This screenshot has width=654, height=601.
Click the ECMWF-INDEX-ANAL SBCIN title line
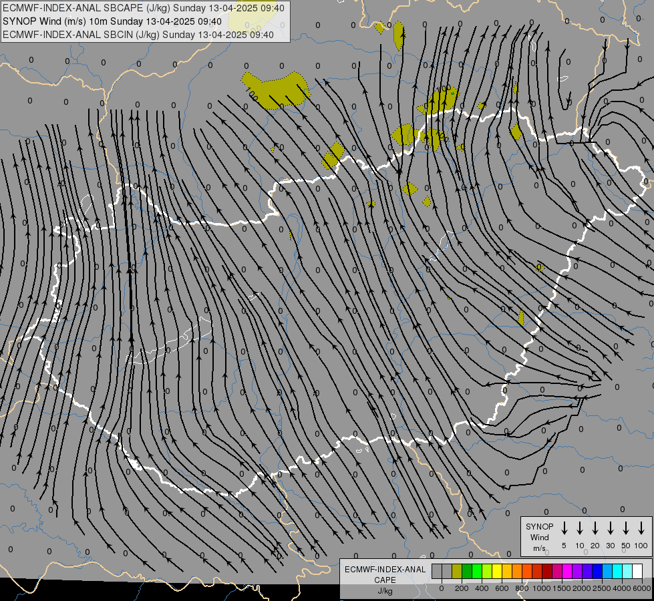[138, 35]
